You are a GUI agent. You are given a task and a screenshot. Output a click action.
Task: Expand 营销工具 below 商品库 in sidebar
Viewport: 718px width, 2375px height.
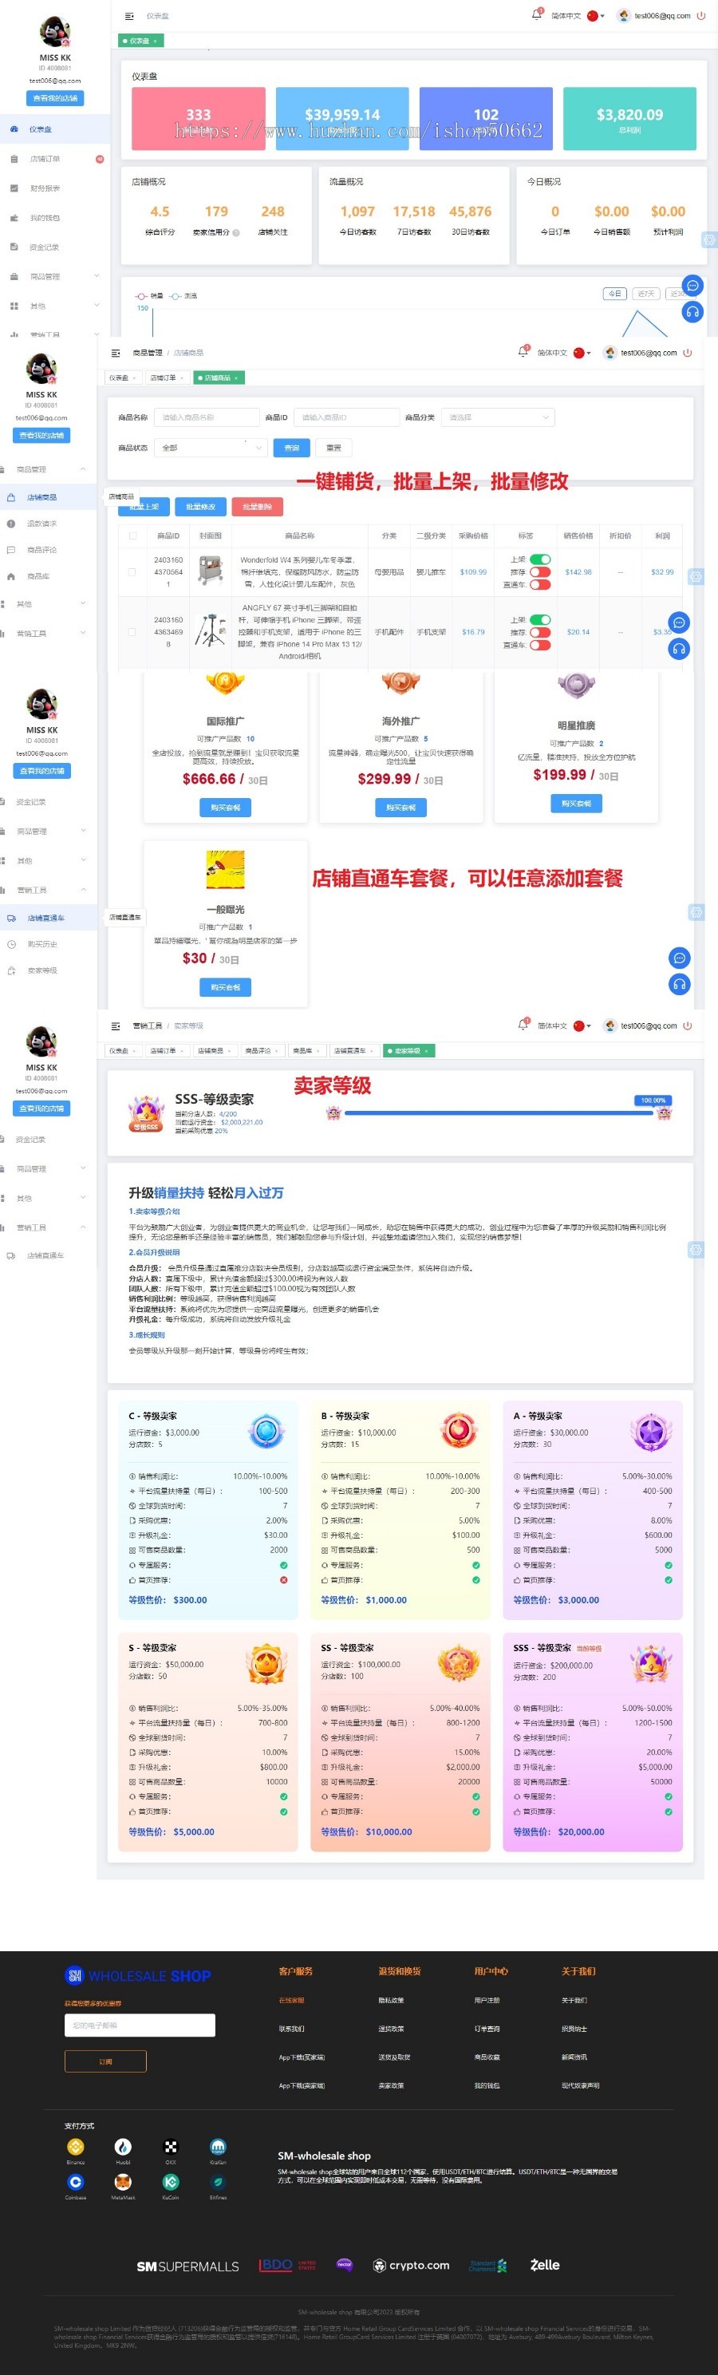48,634
